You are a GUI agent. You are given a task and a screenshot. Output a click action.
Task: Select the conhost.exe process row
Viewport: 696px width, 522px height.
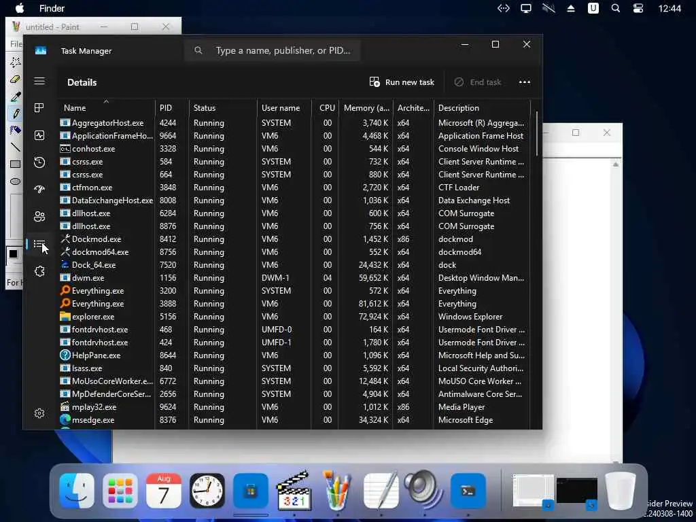[294, 149]
